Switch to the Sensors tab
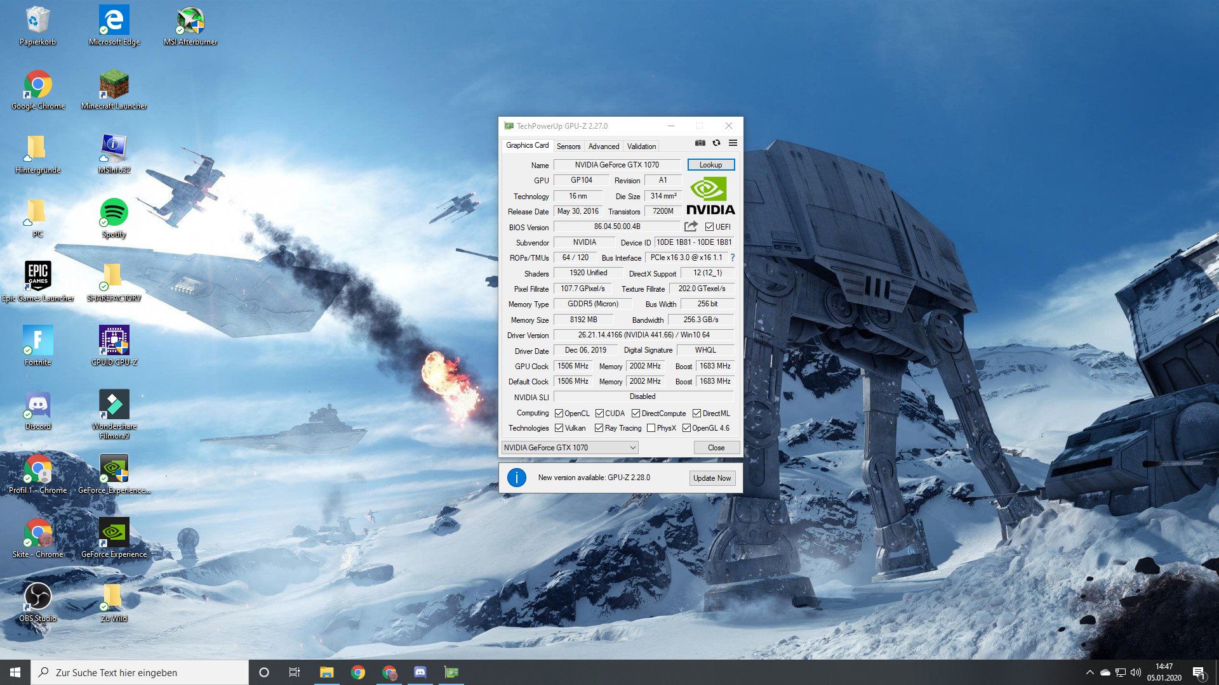This screenshot has height=685, width=1219. pyautogui.click(x=568, y=147)
